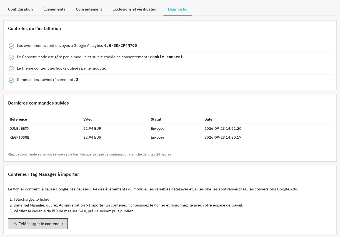Image resolution: width=340 pixels, height=237 pixels.
Task: Open the Configuration tab
Action: 20,9
